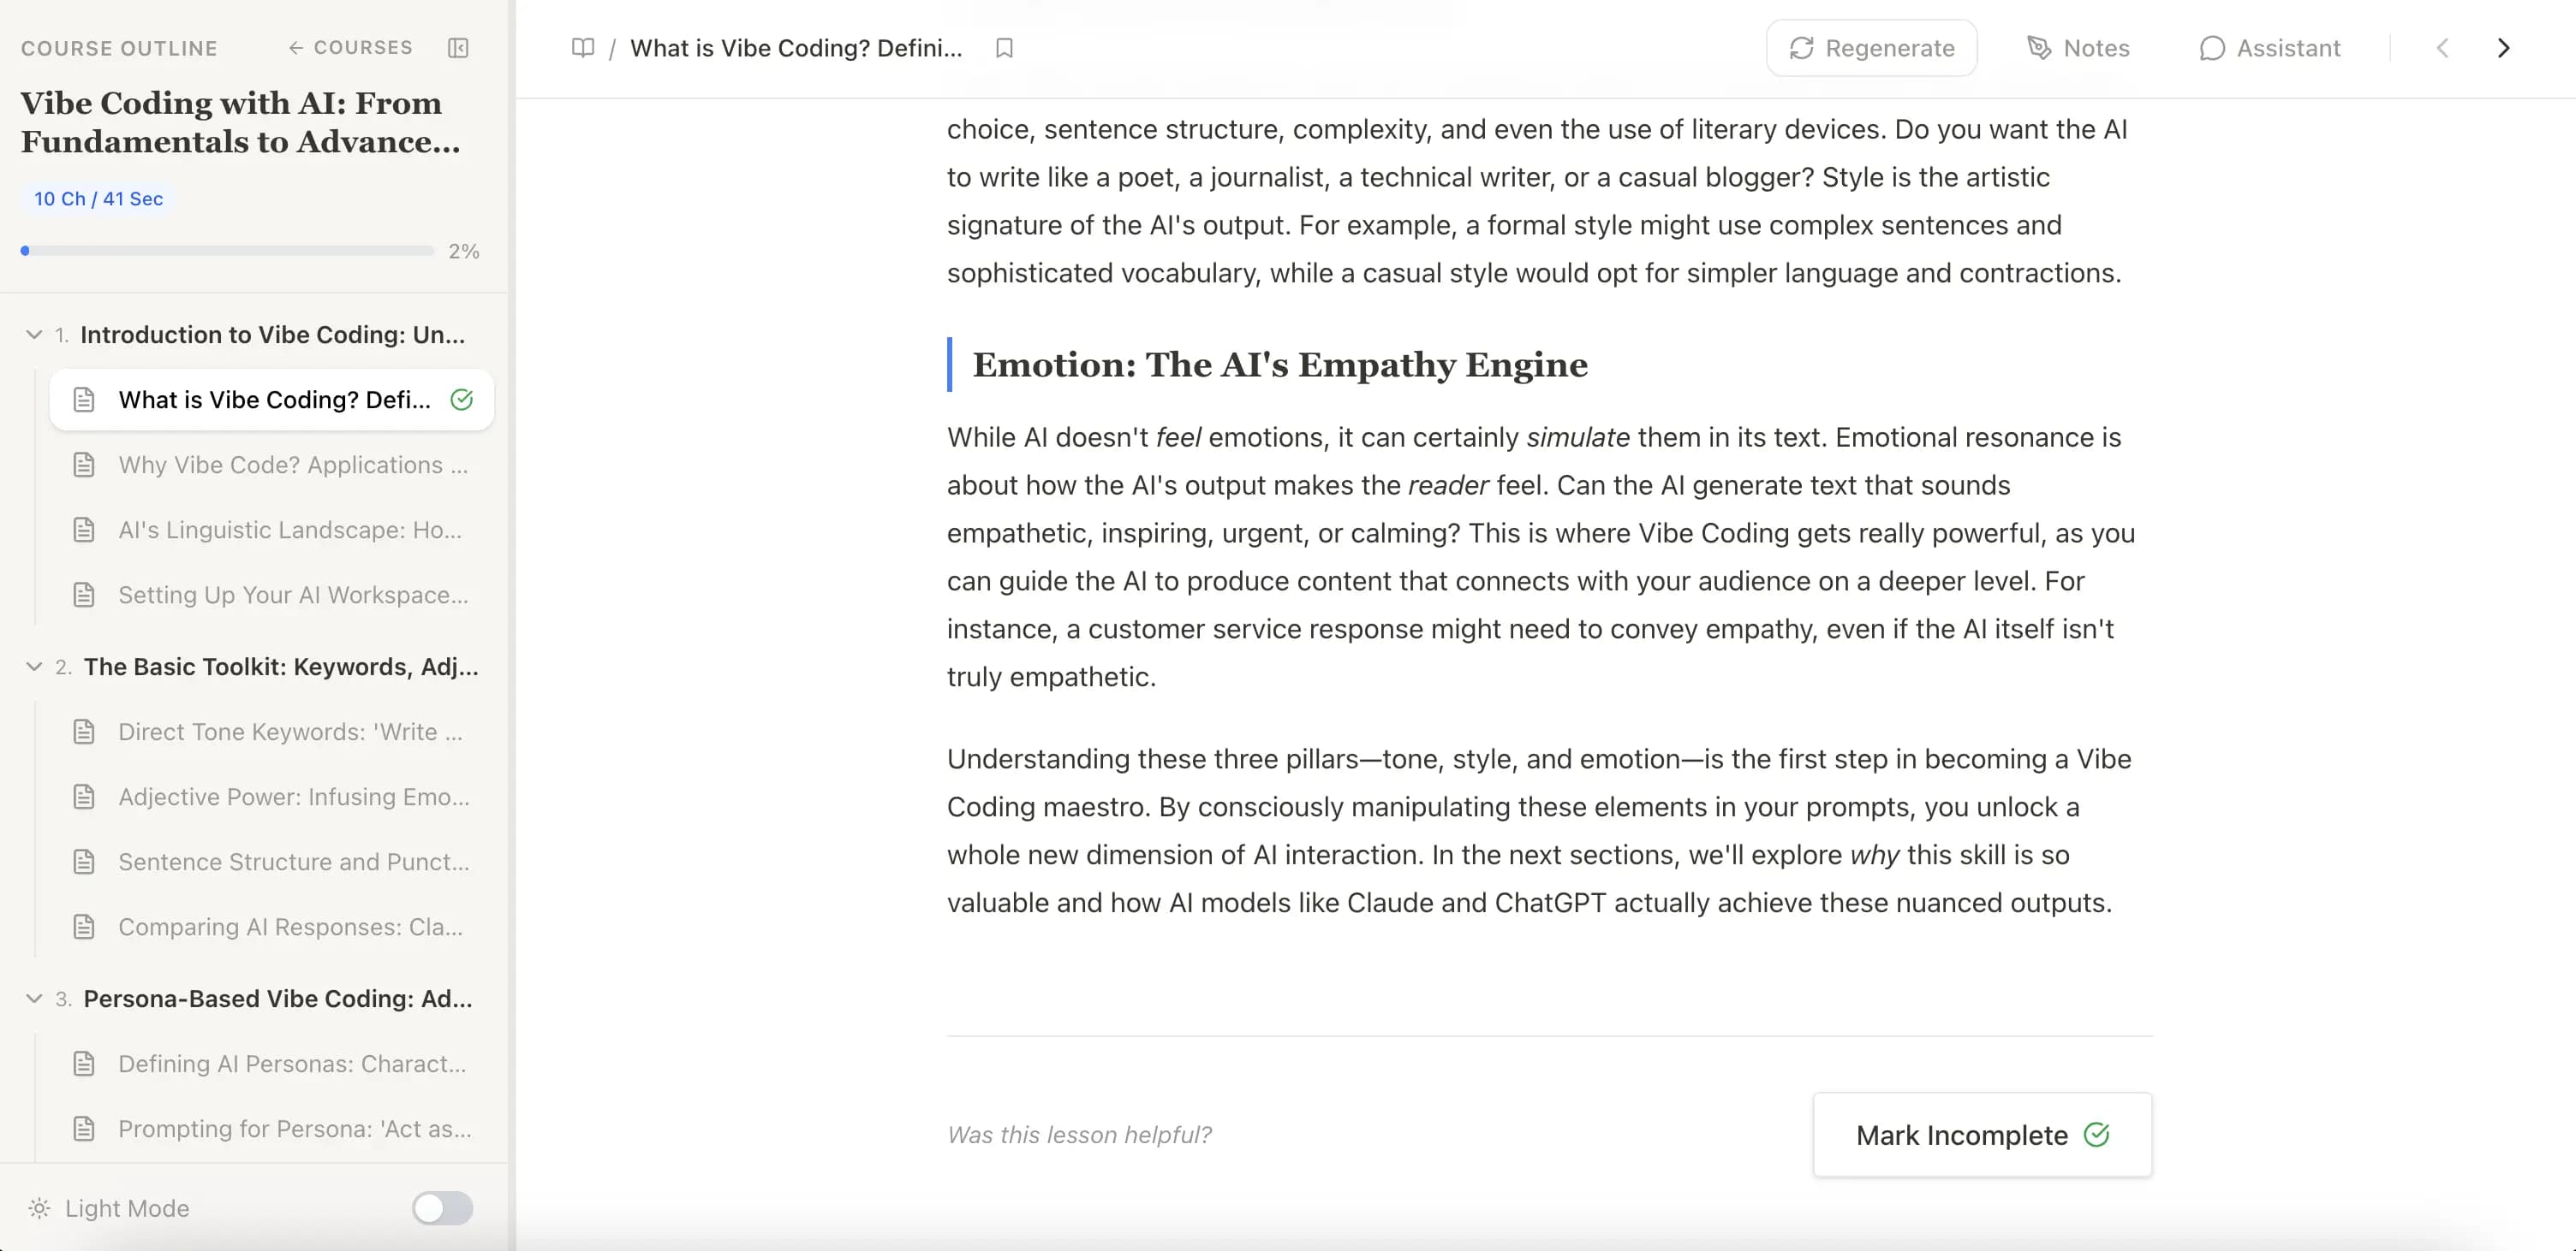Mark the lesson incomplete
2576x1251 pixels.
click(x=1981, y=1135)
